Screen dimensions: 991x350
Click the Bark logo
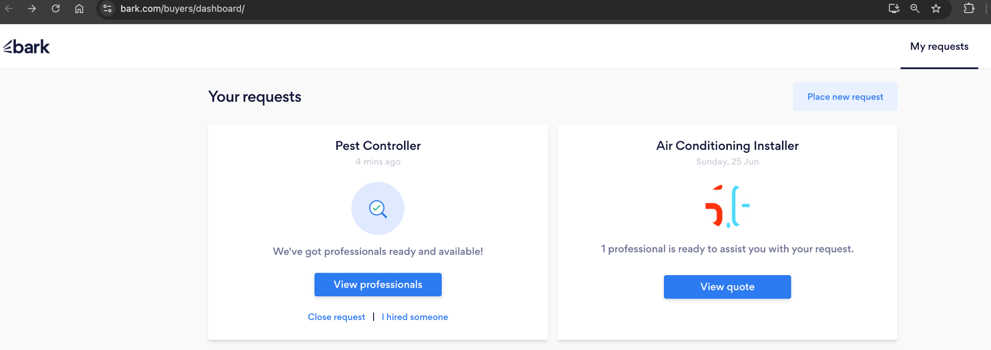[27, 47]
